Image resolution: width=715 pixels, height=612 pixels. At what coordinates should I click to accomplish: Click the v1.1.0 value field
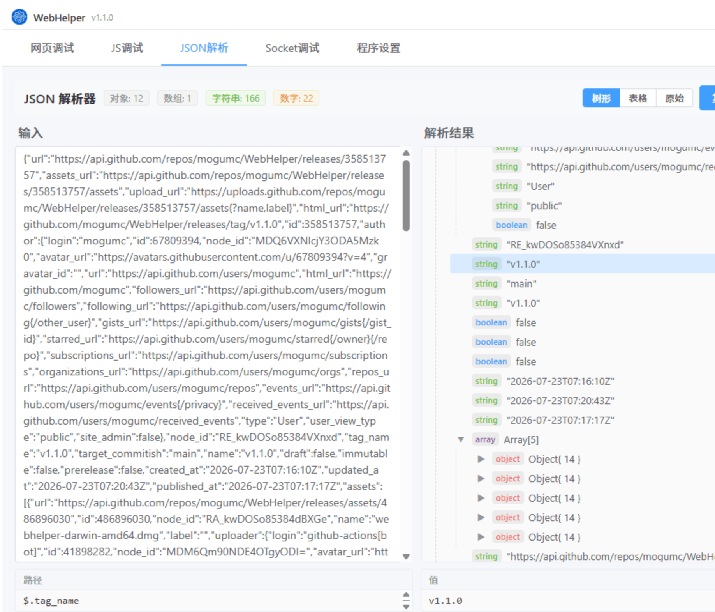coord(569,600)
